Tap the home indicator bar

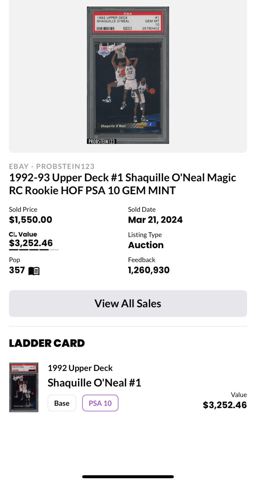click(x=128, y=477)
